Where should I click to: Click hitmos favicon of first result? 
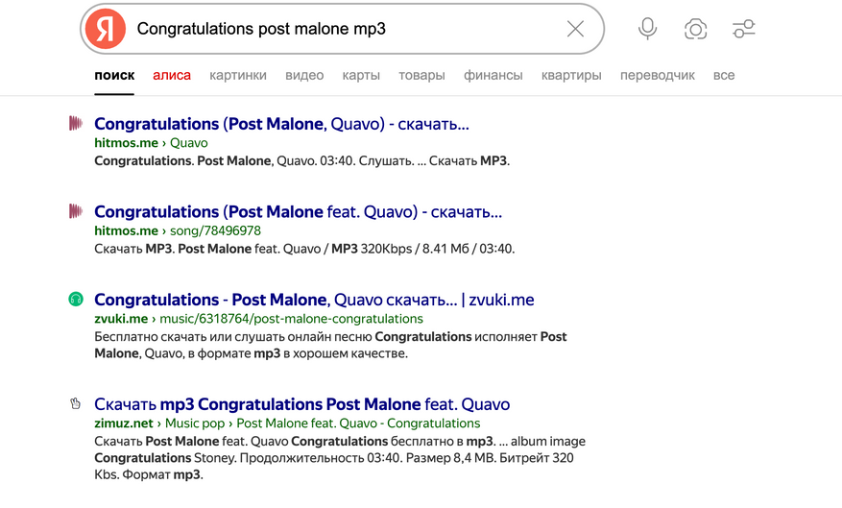click(x=76, y=124)
